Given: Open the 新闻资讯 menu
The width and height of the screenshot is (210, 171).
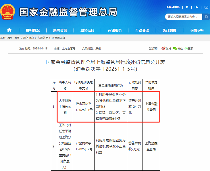Looking at the screenshot, I should [60, 30].
